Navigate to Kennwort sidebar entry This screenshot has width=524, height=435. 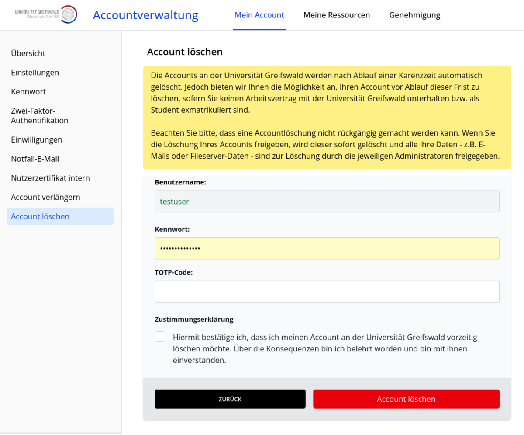click(x=28, y=92)
